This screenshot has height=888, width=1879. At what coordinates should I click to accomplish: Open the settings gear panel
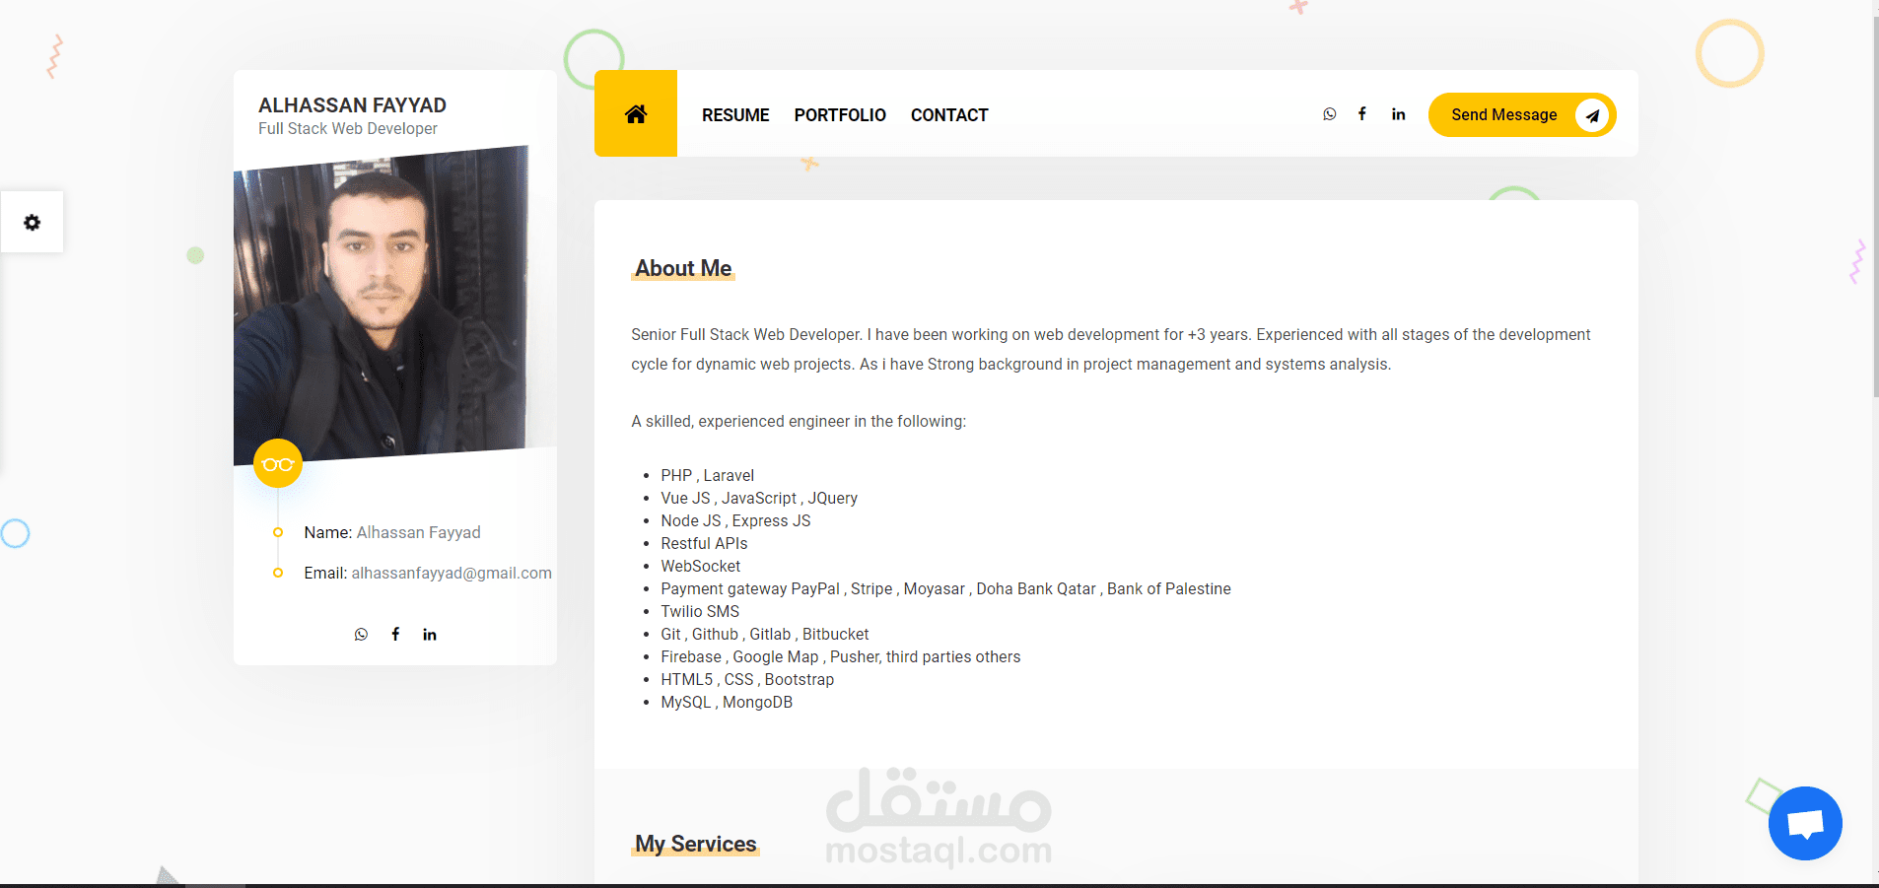tap(33, 222)
